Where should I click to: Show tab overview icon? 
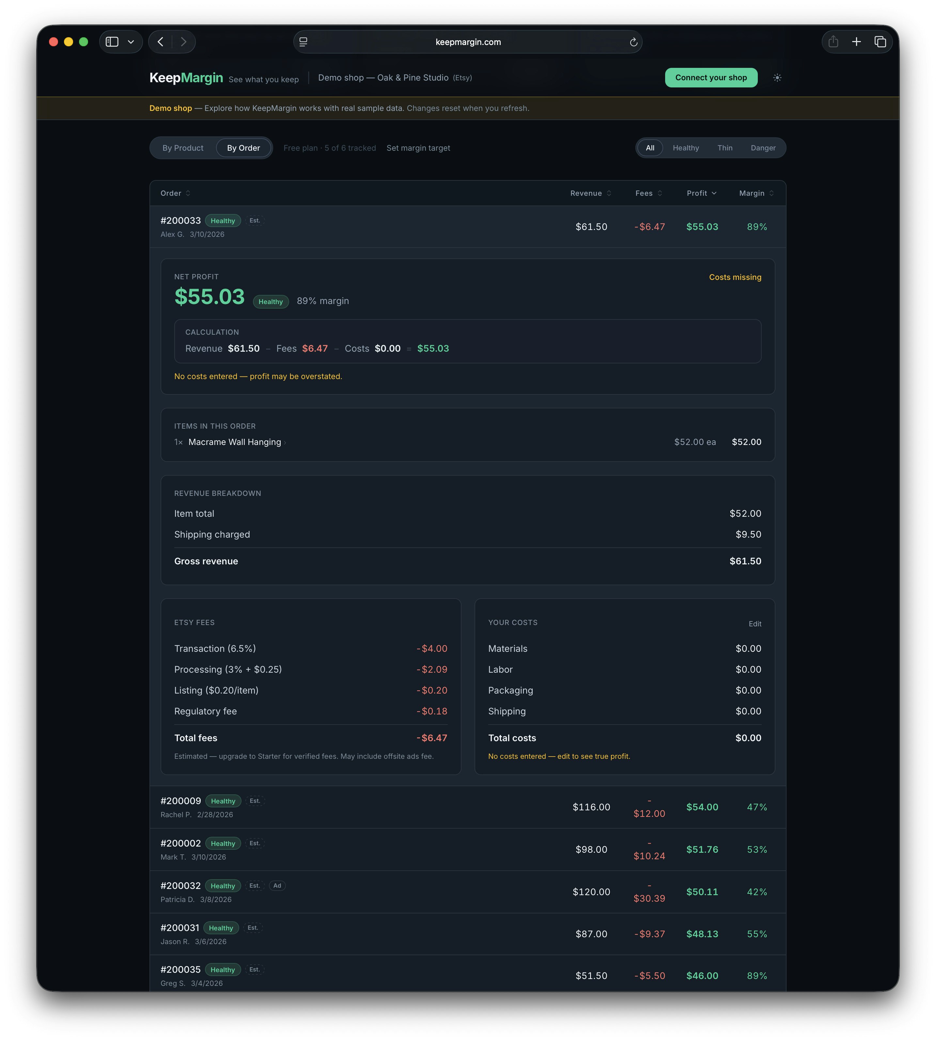tap(880, 42)
